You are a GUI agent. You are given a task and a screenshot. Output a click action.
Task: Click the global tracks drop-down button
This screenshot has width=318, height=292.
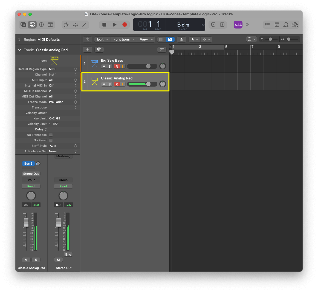point(162,50)
